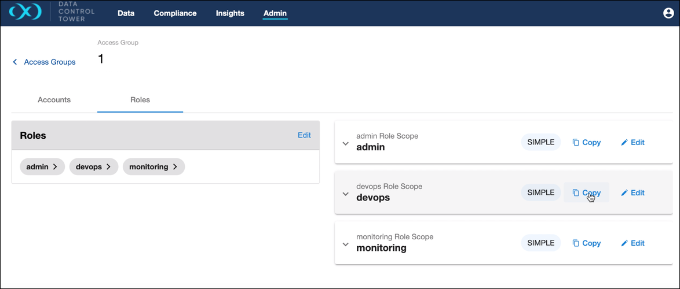Edit the Roles list panel
This screenshot has height=289, width=680.
(x=304, y=135)
